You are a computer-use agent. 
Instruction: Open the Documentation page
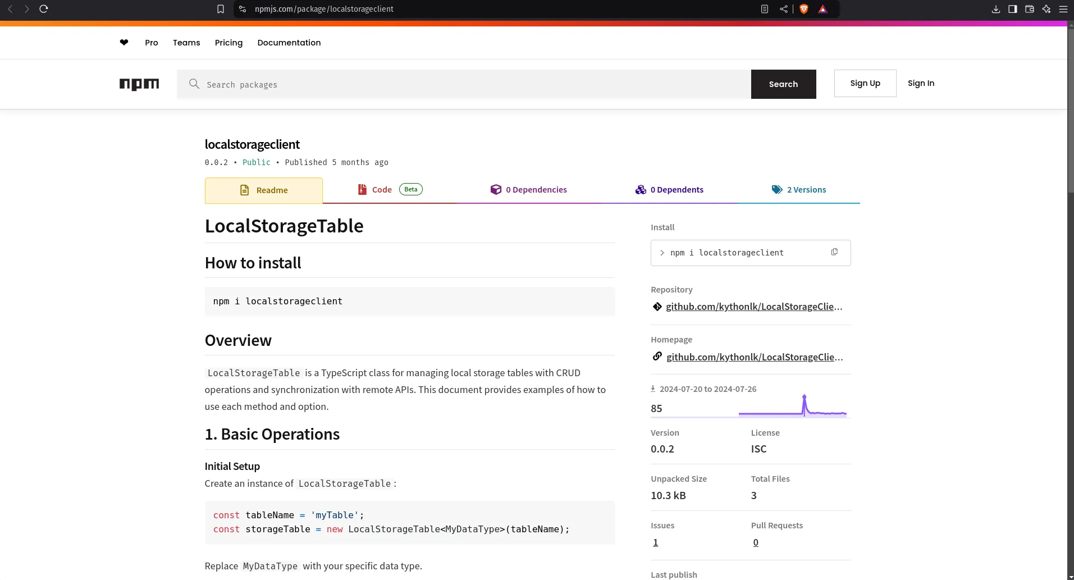[289, 43]
